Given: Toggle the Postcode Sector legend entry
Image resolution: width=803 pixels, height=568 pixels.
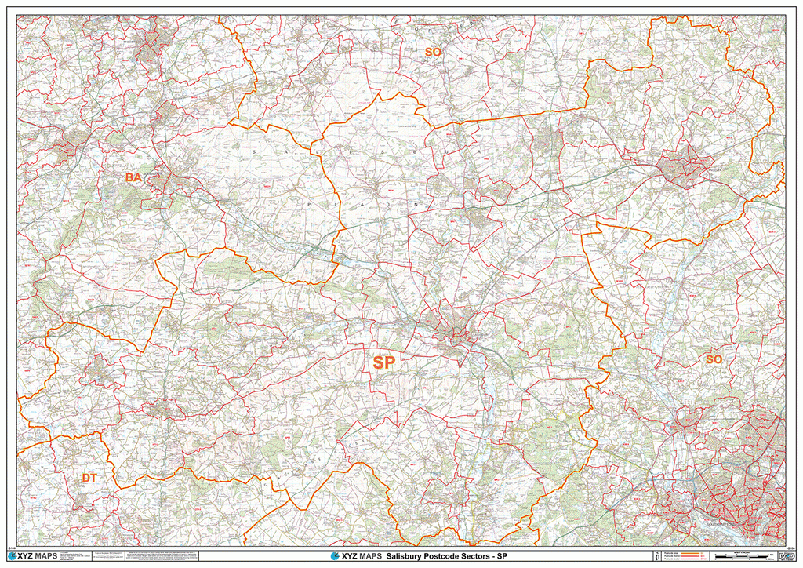Looking at the screenshot, I should tap(673, 559).
